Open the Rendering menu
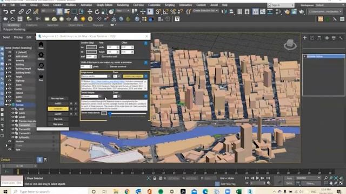Image resolution: width=346 pixels, height=194 pixels. [123, 5]
